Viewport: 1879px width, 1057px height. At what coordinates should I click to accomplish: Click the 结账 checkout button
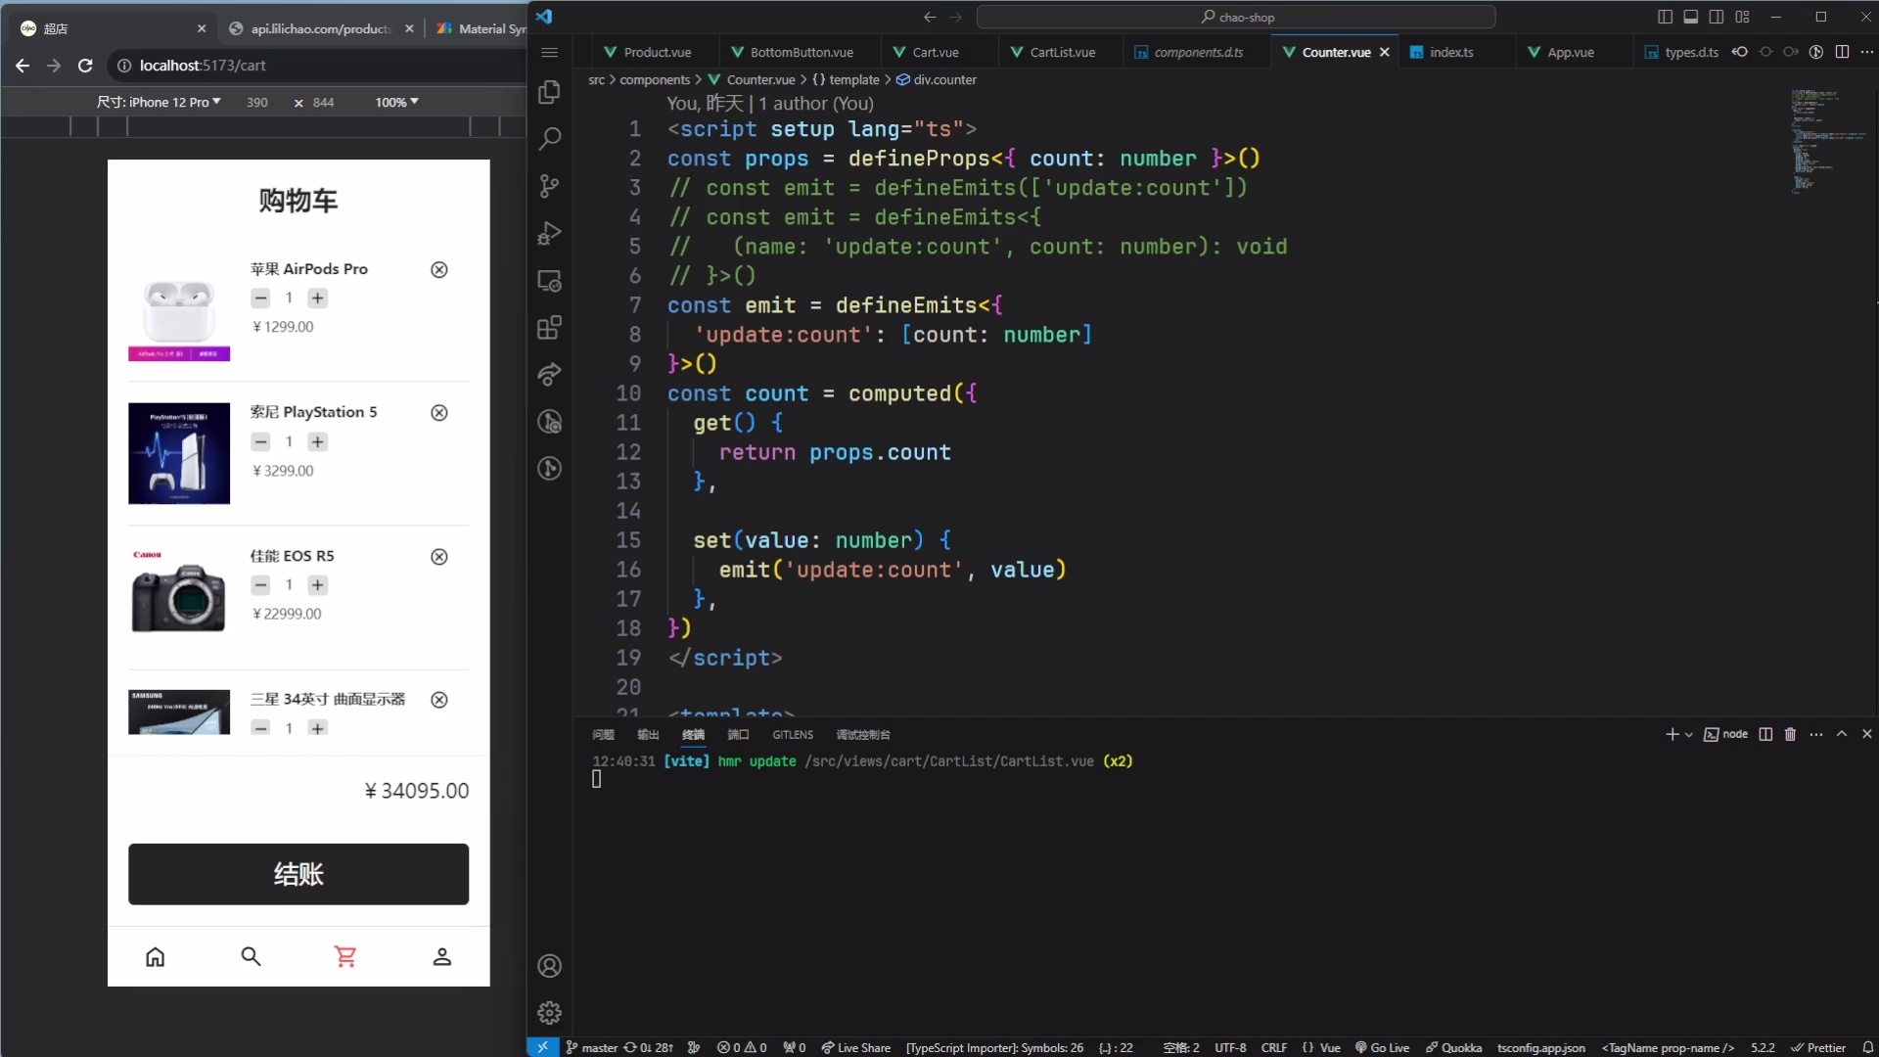click(298, 874)
